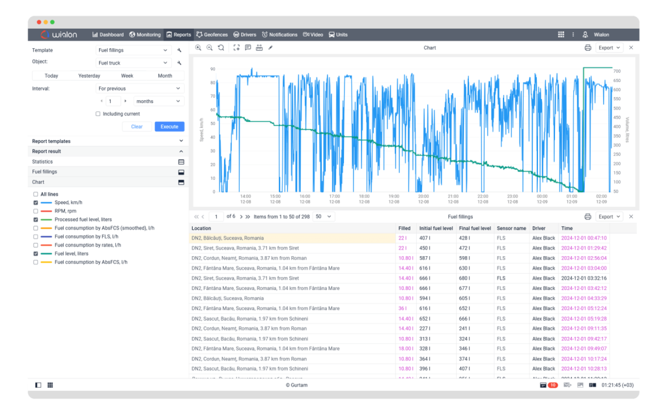Reset chart zoom with the refresh icon
Screen dimensions: 667x419
[x=221, y=48]
